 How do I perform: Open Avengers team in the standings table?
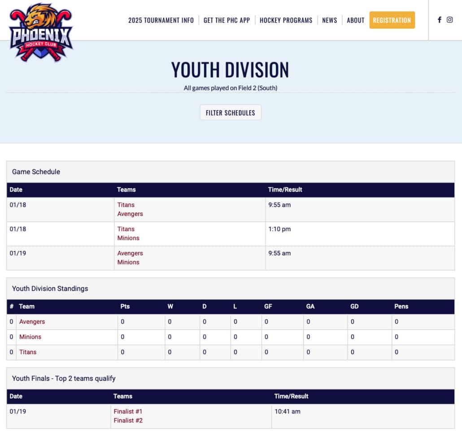click(x=32, y=322)
